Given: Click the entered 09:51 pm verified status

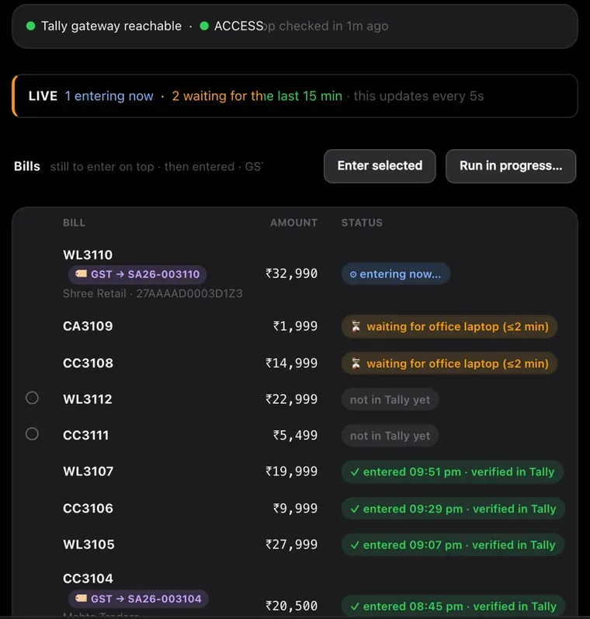Looking at the screenshot, I should 453,471.
